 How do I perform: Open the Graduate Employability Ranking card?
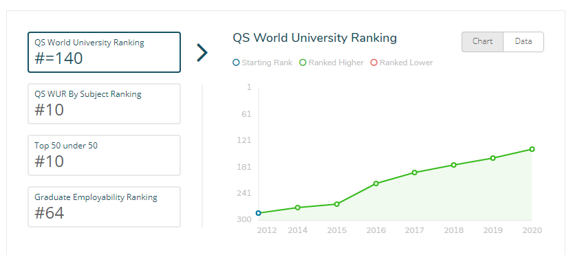(104, 207)
